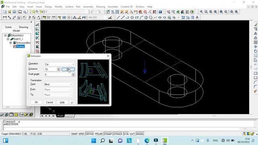Click the Draft angle value field
The image size is (258, 145).
click(58, 75)
